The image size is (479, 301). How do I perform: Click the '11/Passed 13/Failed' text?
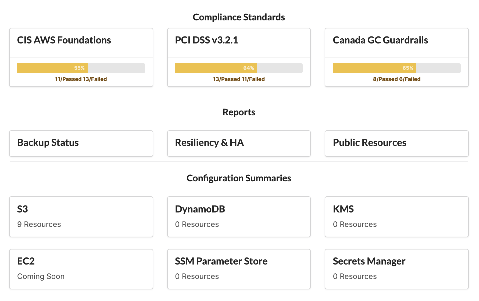[x=81, y=79]
